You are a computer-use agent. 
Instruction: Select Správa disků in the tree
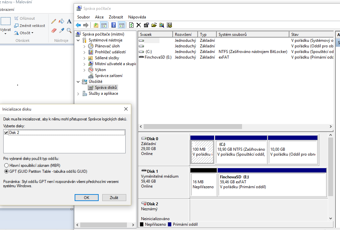coord(103,88)
